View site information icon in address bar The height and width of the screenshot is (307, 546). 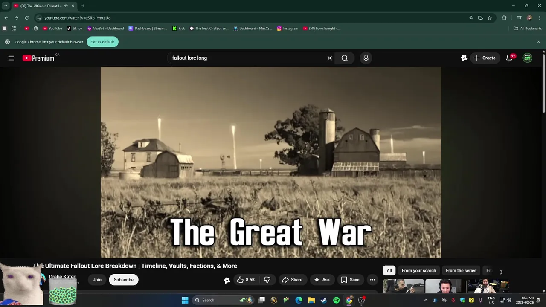pyautogui.click(x=39, y=18)
